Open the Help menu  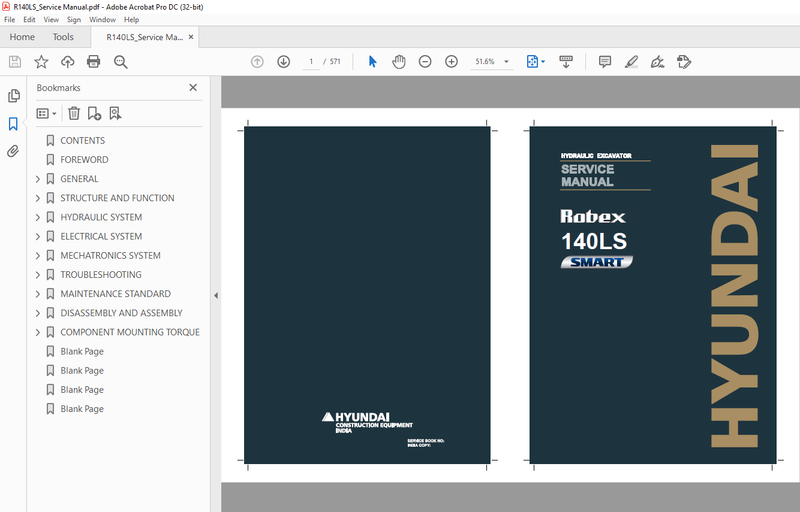[x=131, y=20]
